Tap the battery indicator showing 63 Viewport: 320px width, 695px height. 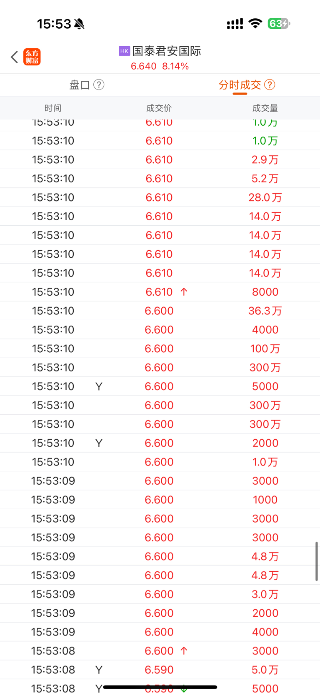coord(278,24)
